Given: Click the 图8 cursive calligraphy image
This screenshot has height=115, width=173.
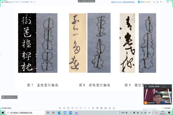Looking at the screenshot, I should point(78,43).
